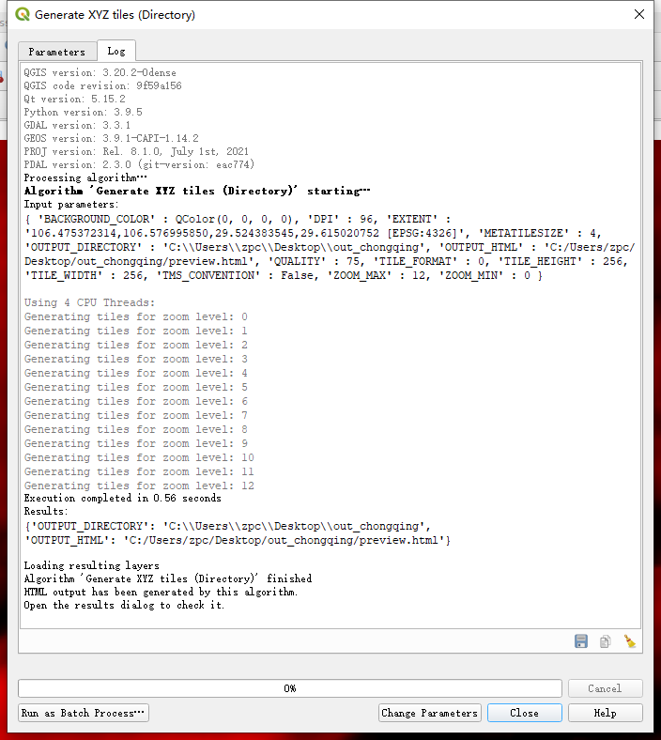Screen dimensions: 661x740
Task: Click the 0% progress bar
Action: 290,688
